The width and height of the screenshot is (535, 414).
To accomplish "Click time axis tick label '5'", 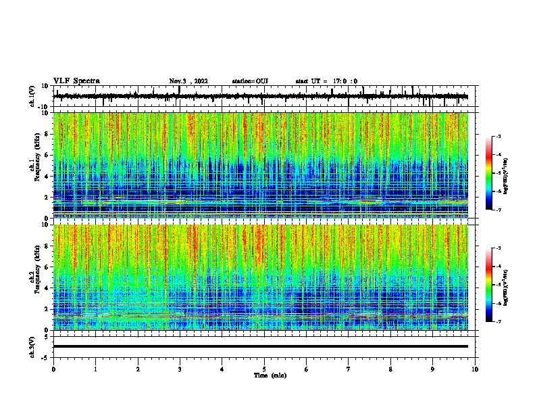I will [x=264, y=369].
